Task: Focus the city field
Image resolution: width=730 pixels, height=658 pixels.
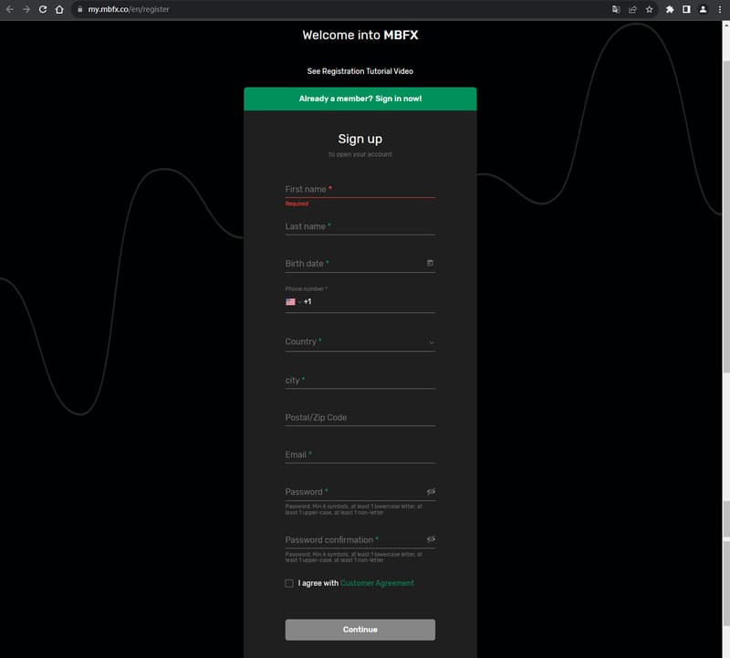Action: pos(360,380)
